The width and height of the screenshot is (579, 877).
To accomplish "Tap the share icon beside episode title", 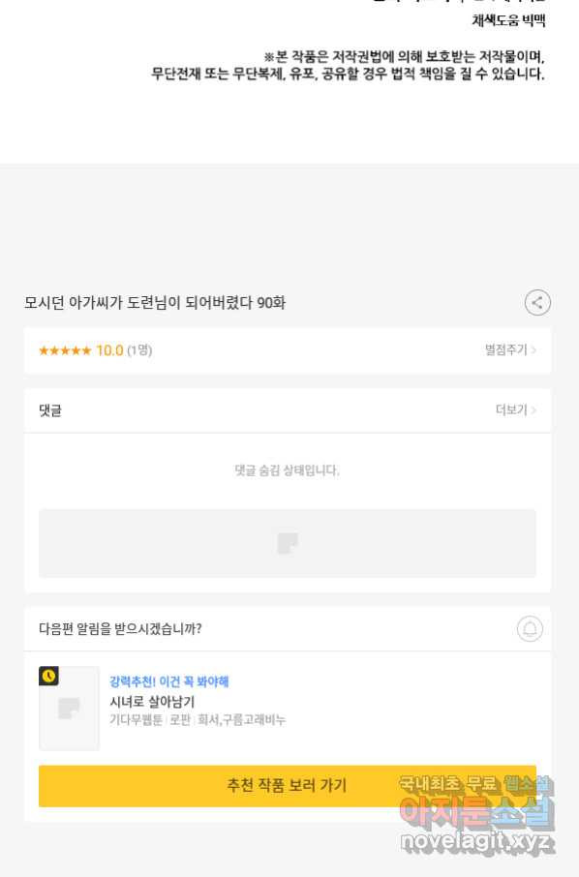I will click(537, 303).
